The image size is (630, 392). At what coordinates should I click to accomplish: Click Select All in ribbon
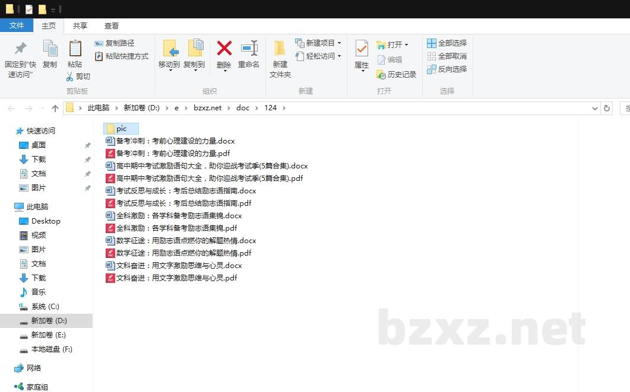(x=447, y=43)
